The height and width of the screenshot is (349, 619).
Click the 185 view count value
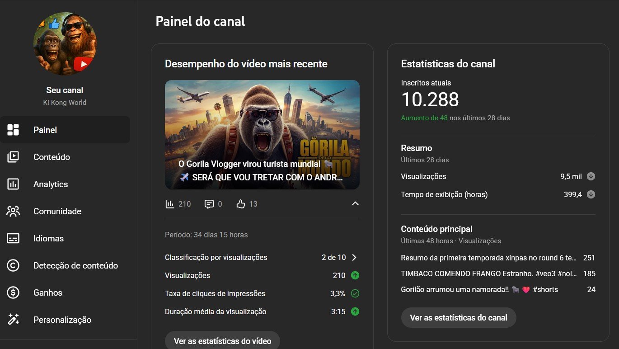589,274
